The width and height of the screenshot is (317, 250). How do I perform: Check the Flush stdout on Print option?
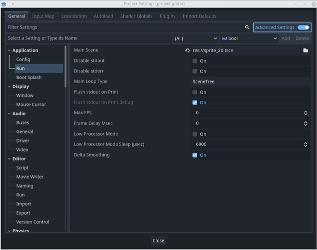pos(195,92)
